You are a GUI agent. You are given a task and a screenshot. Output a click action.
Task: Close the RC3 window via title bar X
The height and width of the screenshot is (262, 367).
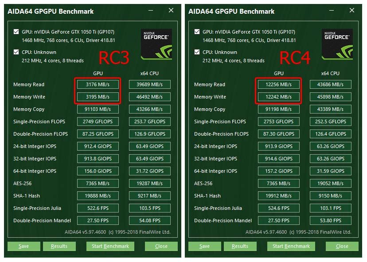(171, 10)
